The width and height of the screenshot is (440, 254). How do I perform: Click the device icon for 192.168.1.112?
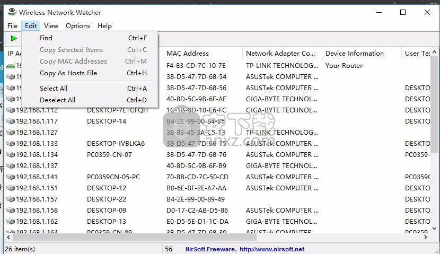pyautogui.click(x=11, y=110)
